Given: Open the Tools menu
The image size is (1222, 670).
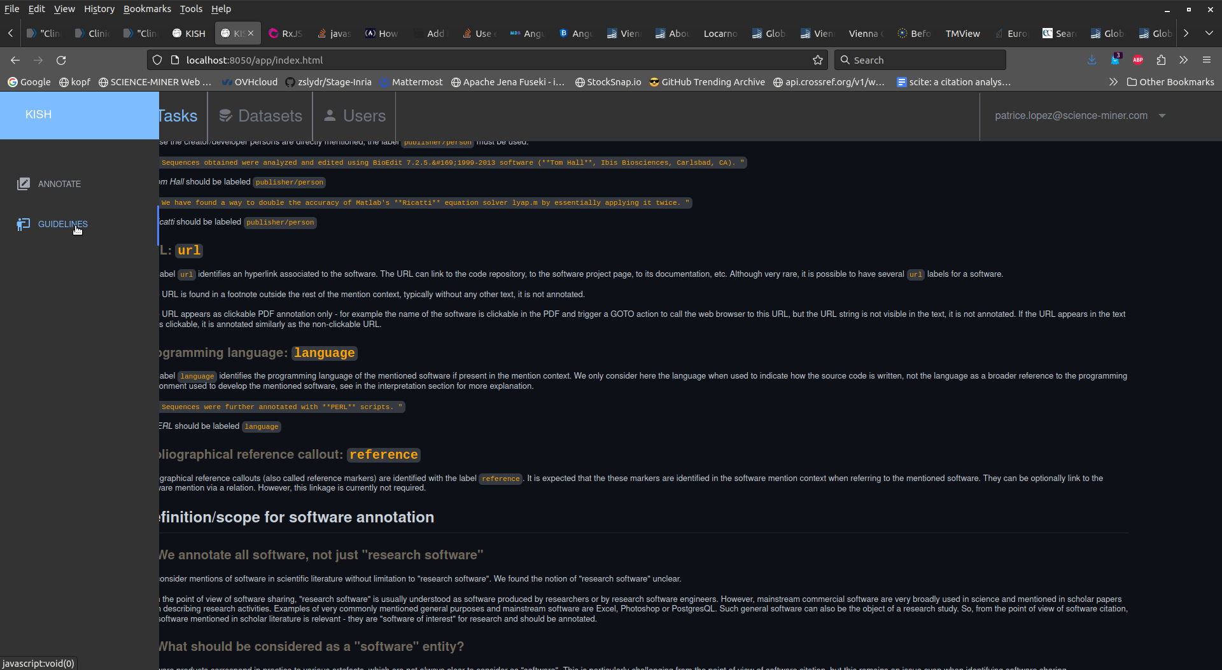Looking at the screenshot, I should 191,9.
